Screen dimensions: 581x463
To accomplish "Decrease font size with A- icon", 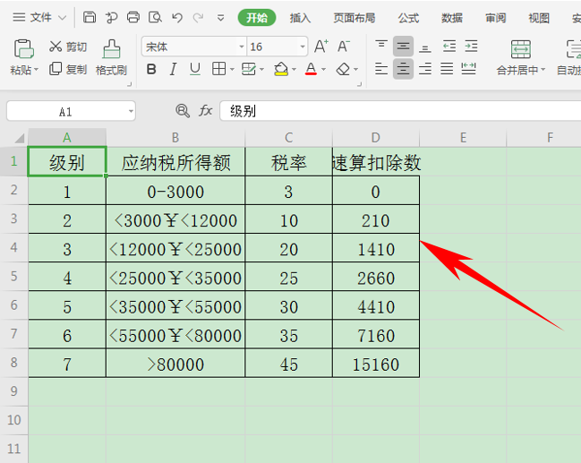I will (x=344, y=47).
